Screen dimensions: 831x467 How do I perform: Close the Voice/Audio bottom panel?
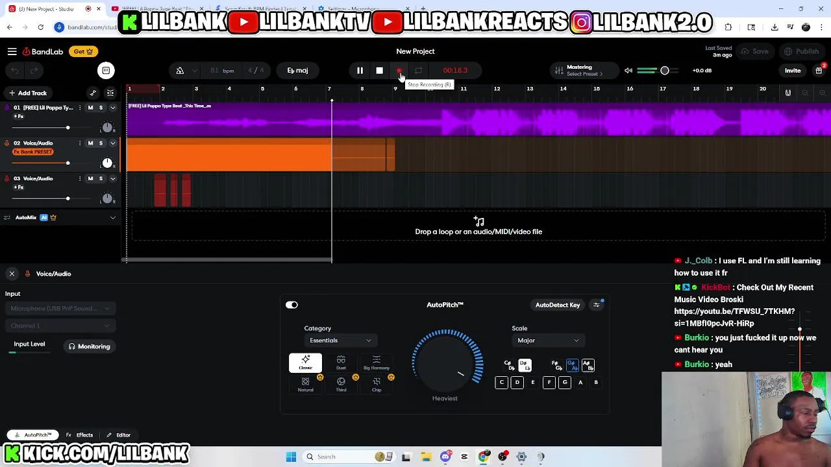pos(12,274)
